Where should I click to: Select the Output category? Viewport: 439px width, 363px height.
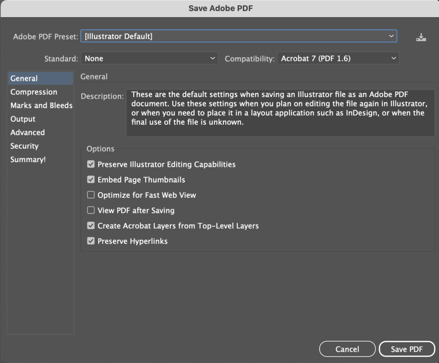[40, 119]
